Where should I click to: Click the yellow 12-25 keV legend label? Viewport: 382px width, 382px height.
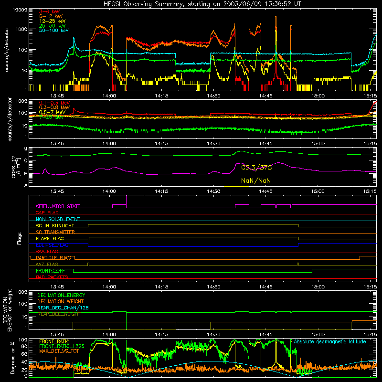tap(53, 21)
